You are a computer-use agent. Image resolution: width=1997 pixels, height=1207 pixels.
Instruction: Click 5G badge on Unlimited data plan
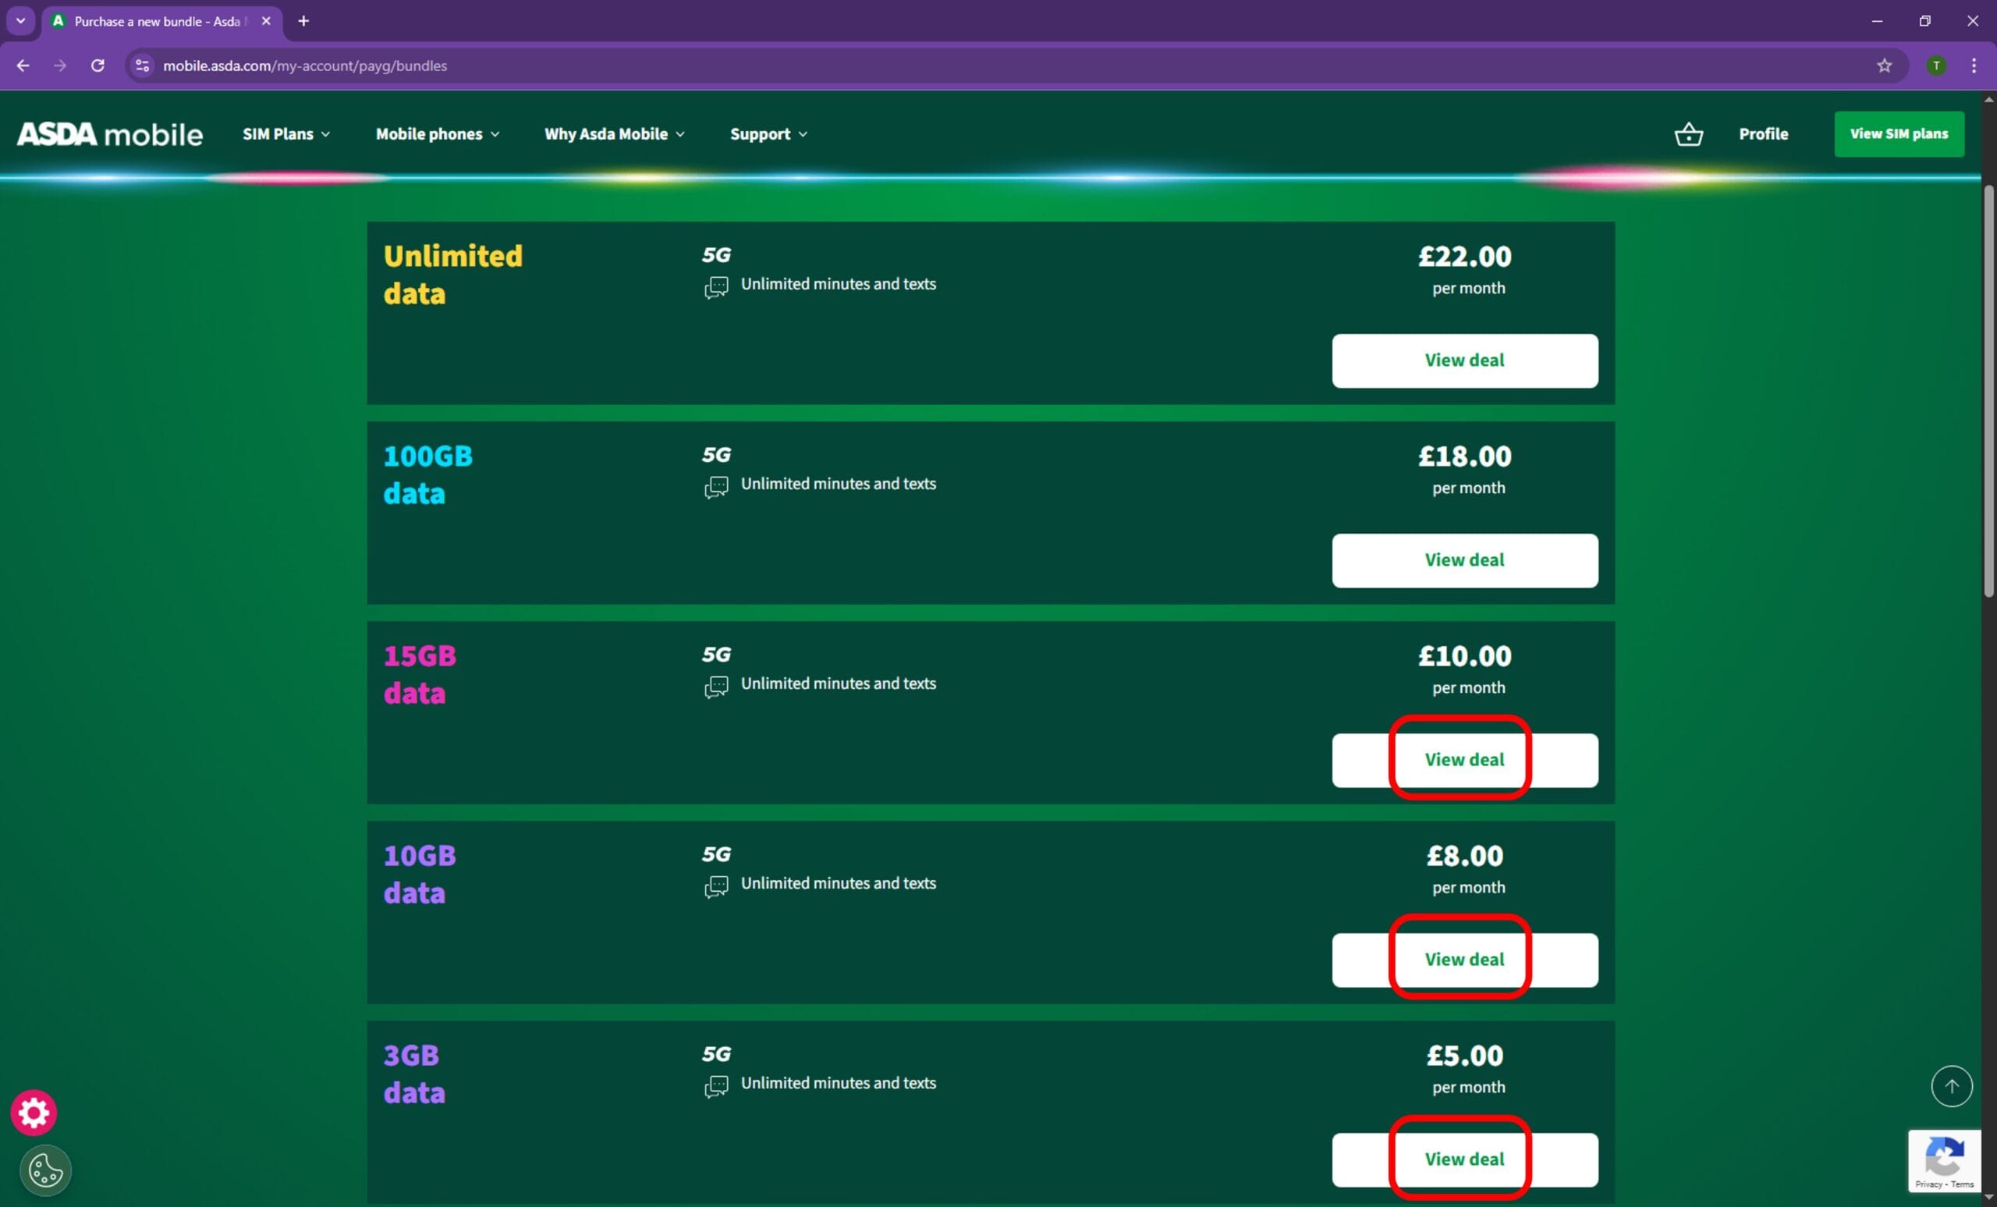(x=715, y=254)
